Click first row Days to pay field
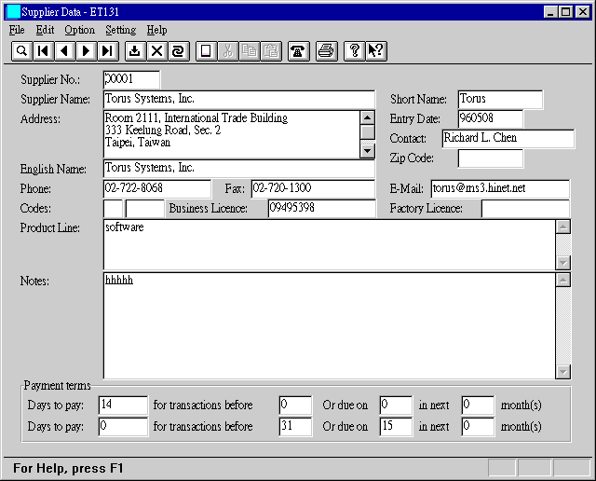This screenshot has height=481, width=596. pyautogui.click(x=123, y=405)
